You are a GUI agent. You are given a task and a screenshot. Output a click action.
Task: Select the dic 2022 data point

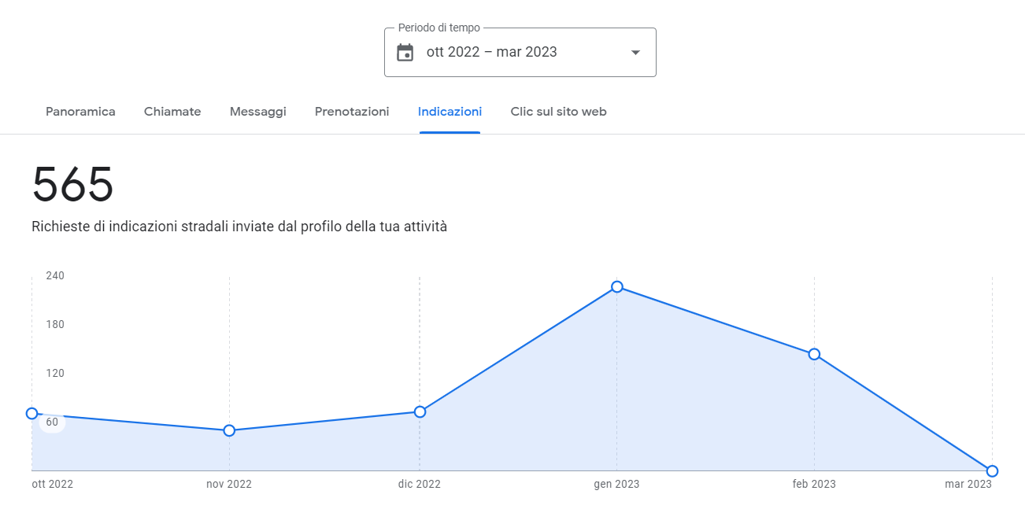click(x=420, y=412)
